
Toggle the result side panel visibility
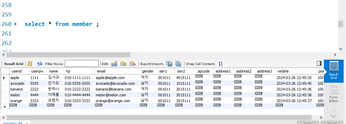(319, 64)
